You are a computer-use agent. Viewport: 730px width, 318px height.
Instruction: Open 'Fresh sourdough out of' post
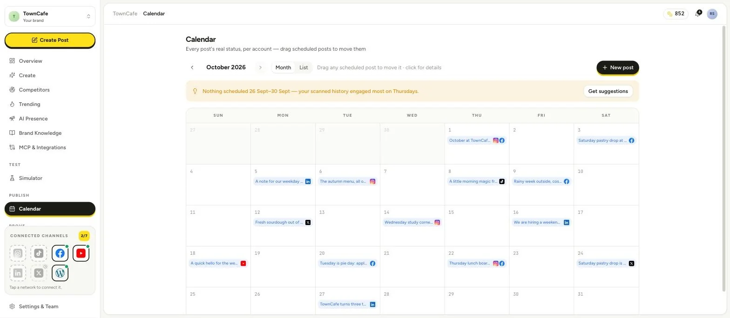click(x=283, y=222)
